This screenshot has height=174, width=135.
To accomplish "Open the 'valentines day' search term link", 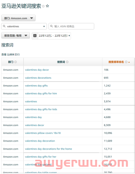I will tap(33, 117).
